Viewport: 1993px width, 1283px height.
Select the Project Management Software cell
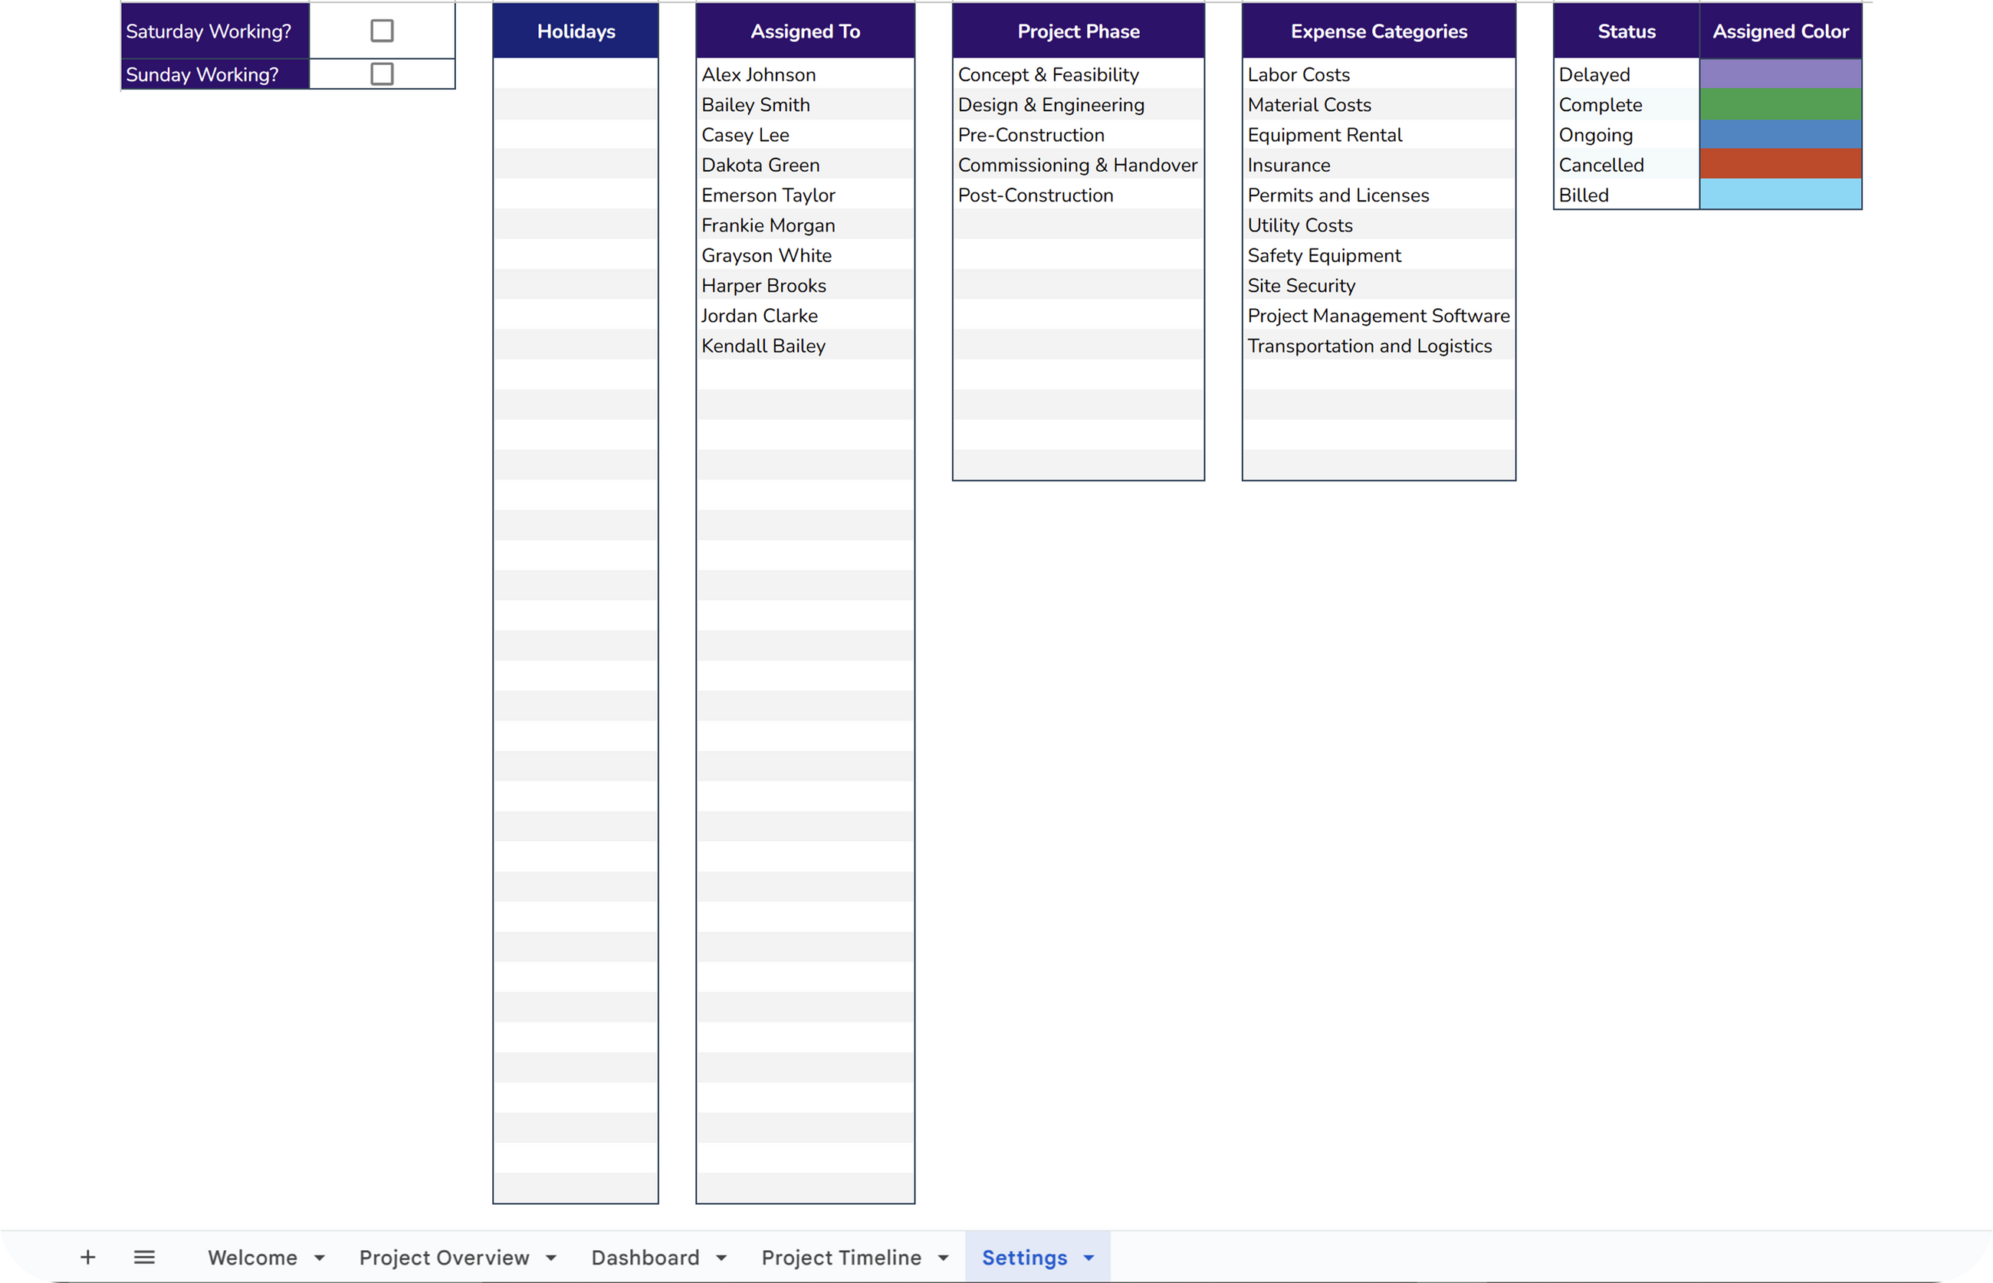(x=1379, y=314)
